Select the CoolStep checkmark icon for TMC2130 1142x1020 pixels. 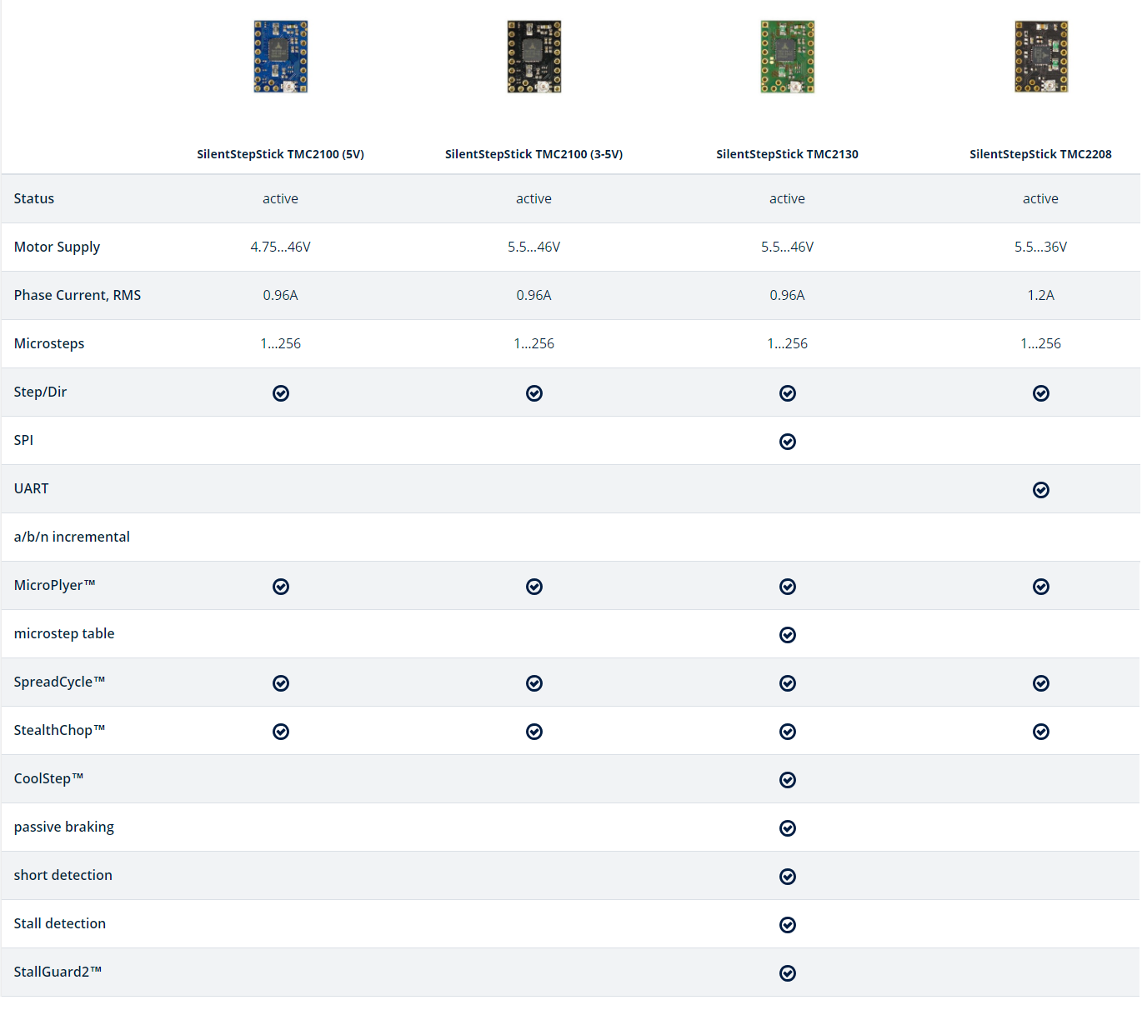tap(787, 779)
